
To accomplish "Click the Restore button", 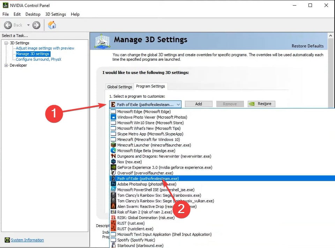I will tap(261, 104).
